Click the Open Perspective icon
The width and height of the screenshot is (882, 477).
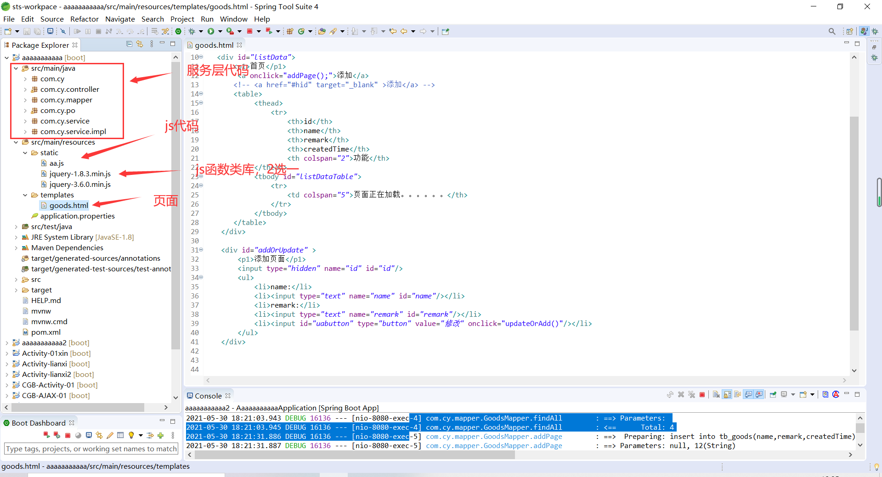click(x=849, y=31)
